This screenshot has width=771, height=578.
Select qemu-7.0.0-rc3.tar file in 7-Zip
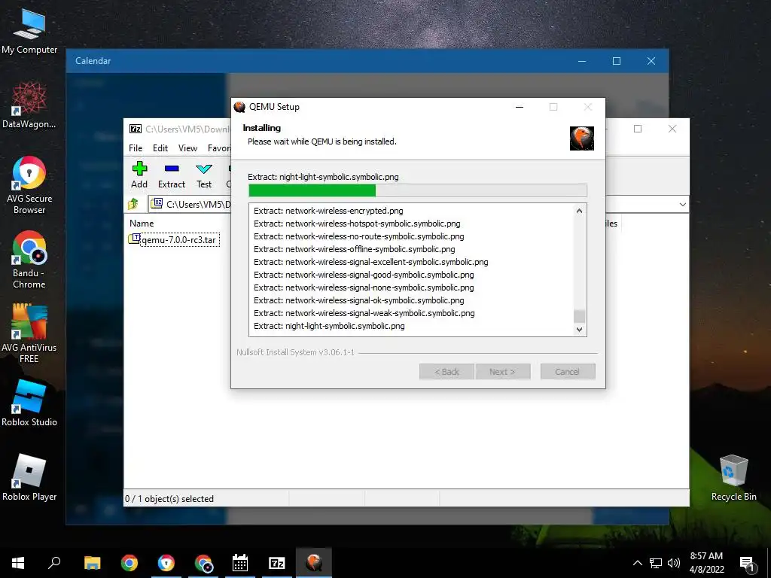click(179, 240)
